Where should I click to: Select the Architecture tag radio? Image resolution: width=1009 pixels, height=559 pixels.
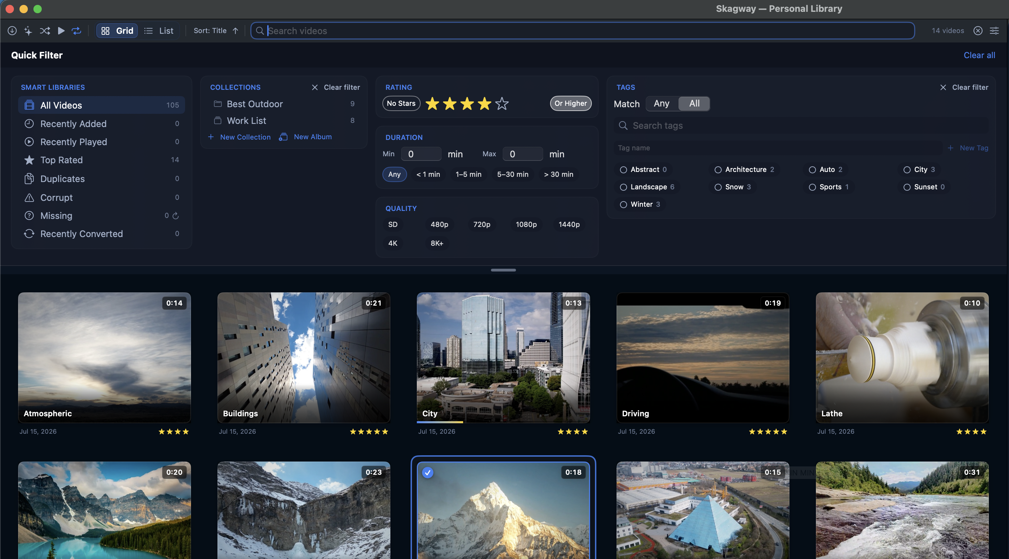pyautogui.click(x=718, y=170)
